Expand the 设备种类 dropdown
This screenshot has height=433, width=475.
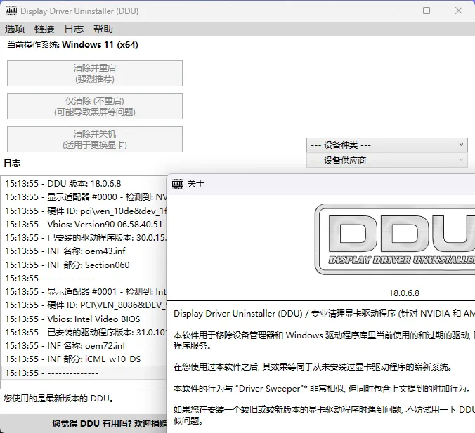pyautogui.click(x=386, y=145)
